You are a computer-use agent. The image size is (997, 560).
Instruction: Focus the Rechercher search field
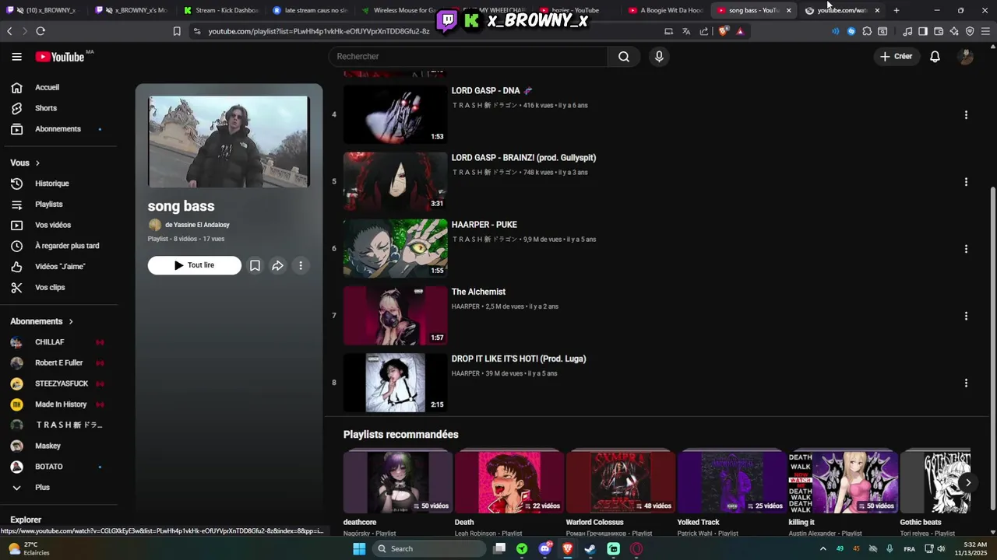click(468, 56)
